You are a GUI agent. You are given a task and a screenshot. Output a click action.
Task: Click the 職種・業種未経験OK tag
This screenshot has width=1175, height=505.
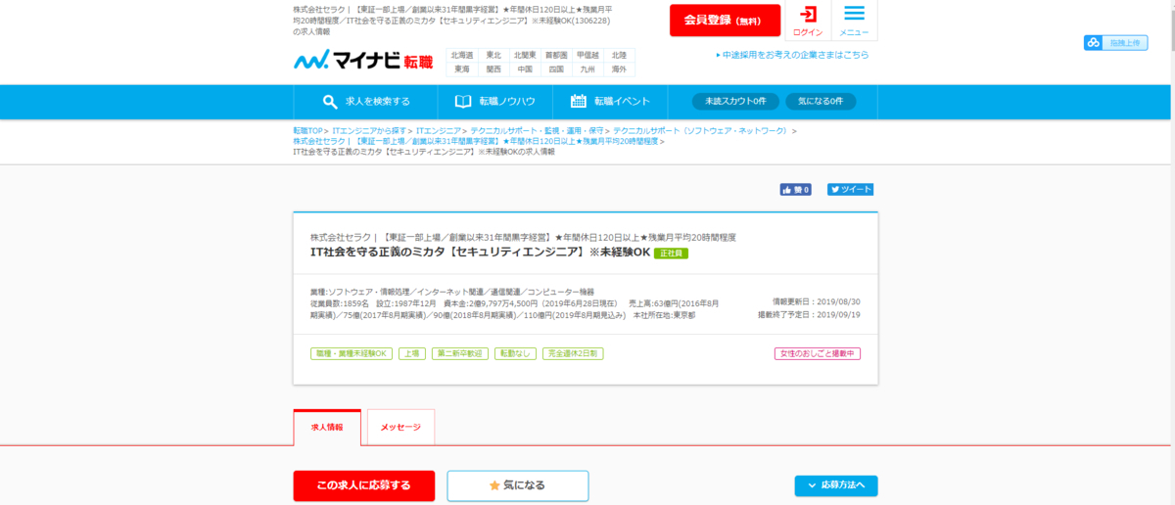tap(351, 353)
